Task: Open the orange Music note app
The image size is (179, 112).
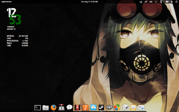Action: 85,108
